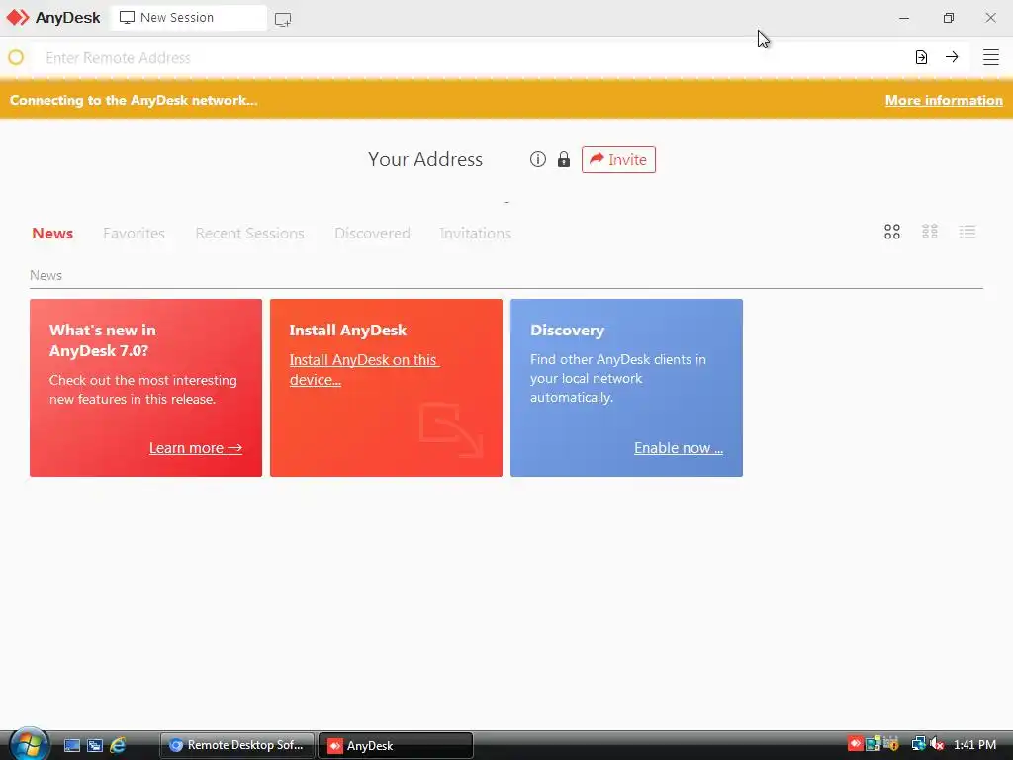Launch Internet Explorer from quick launch

(x=118, y=745)
